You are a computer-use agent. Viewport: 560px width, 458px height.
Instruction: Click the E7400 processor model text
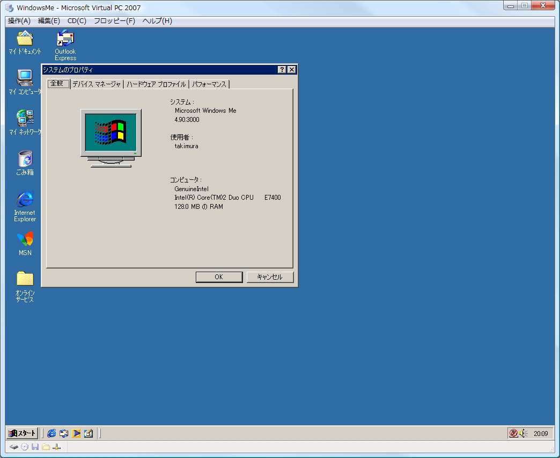272,198
